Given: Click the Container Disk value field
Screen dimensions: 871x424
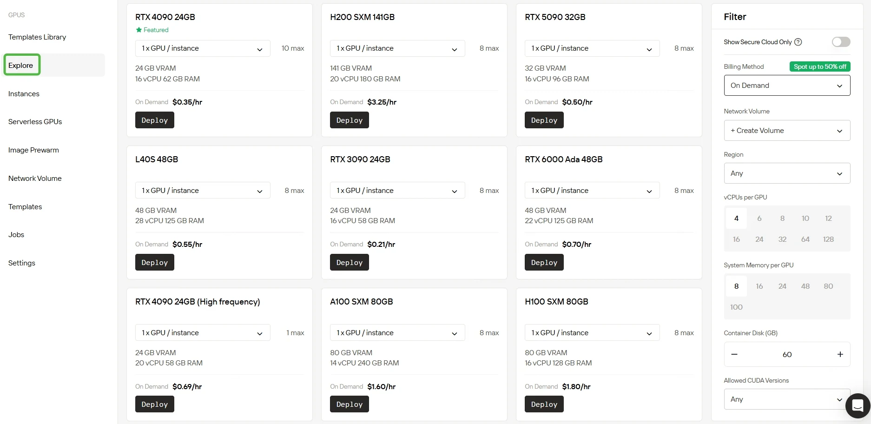Looking at the screenshot, I should 787,354.
